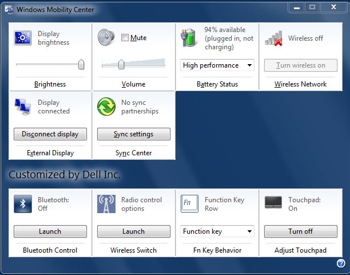The width and height of the screenshot is (350, 275).
Task: Click the wireless signal bars icon
Action: (x=273, y=38)
